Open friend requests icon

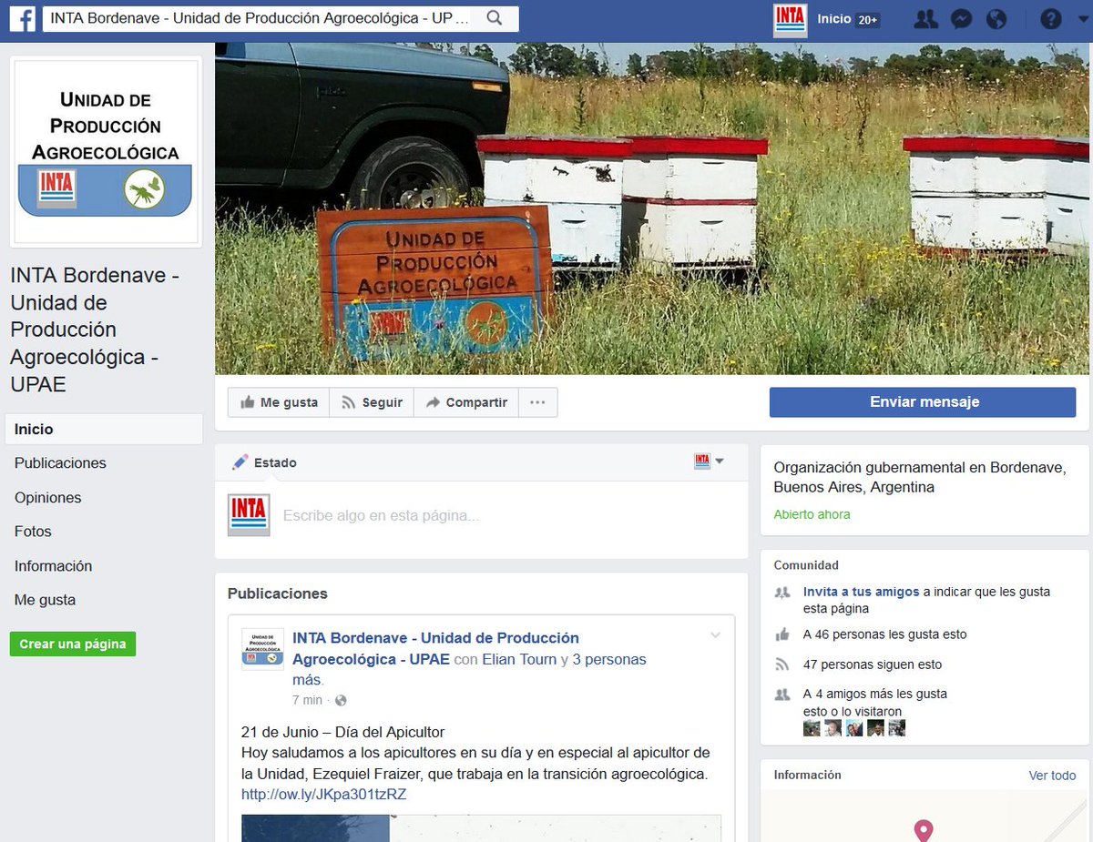point(925,19)
